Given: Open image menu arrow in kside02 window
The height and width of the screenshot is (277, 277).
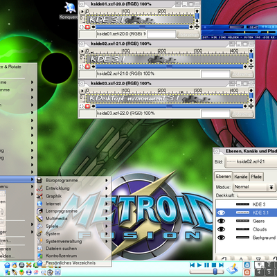Looking at the screenshot, I should tap(82, 51).
